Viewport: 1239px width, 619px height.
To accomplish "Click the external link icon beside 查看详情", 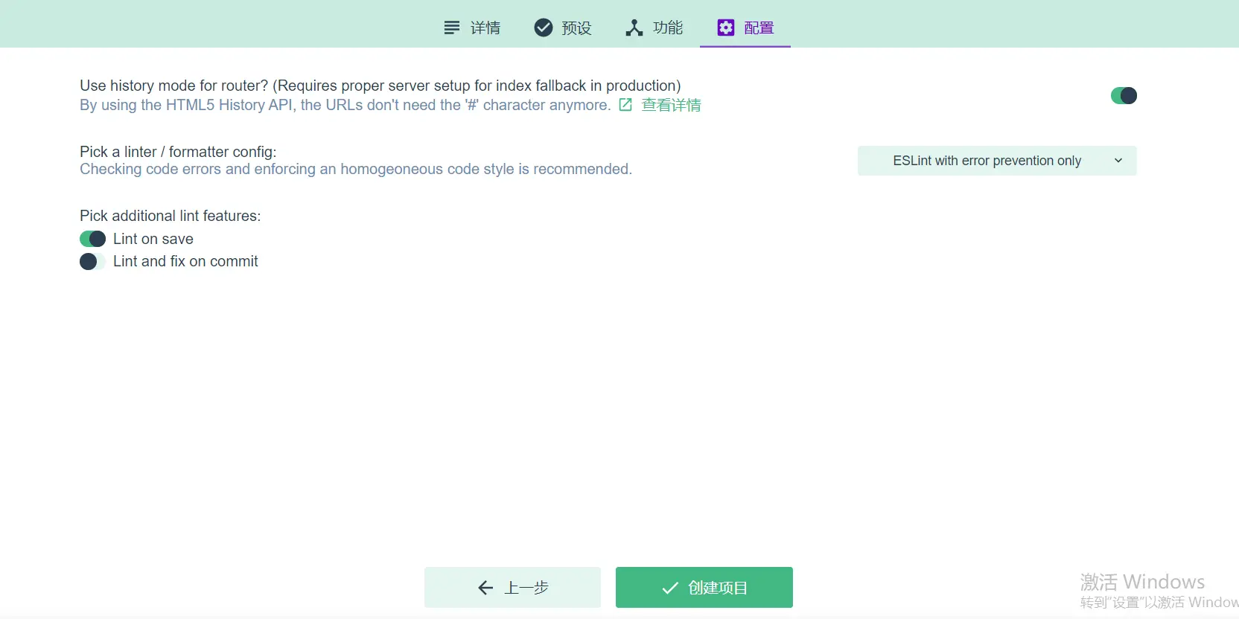I will click(x=625, y=105).
